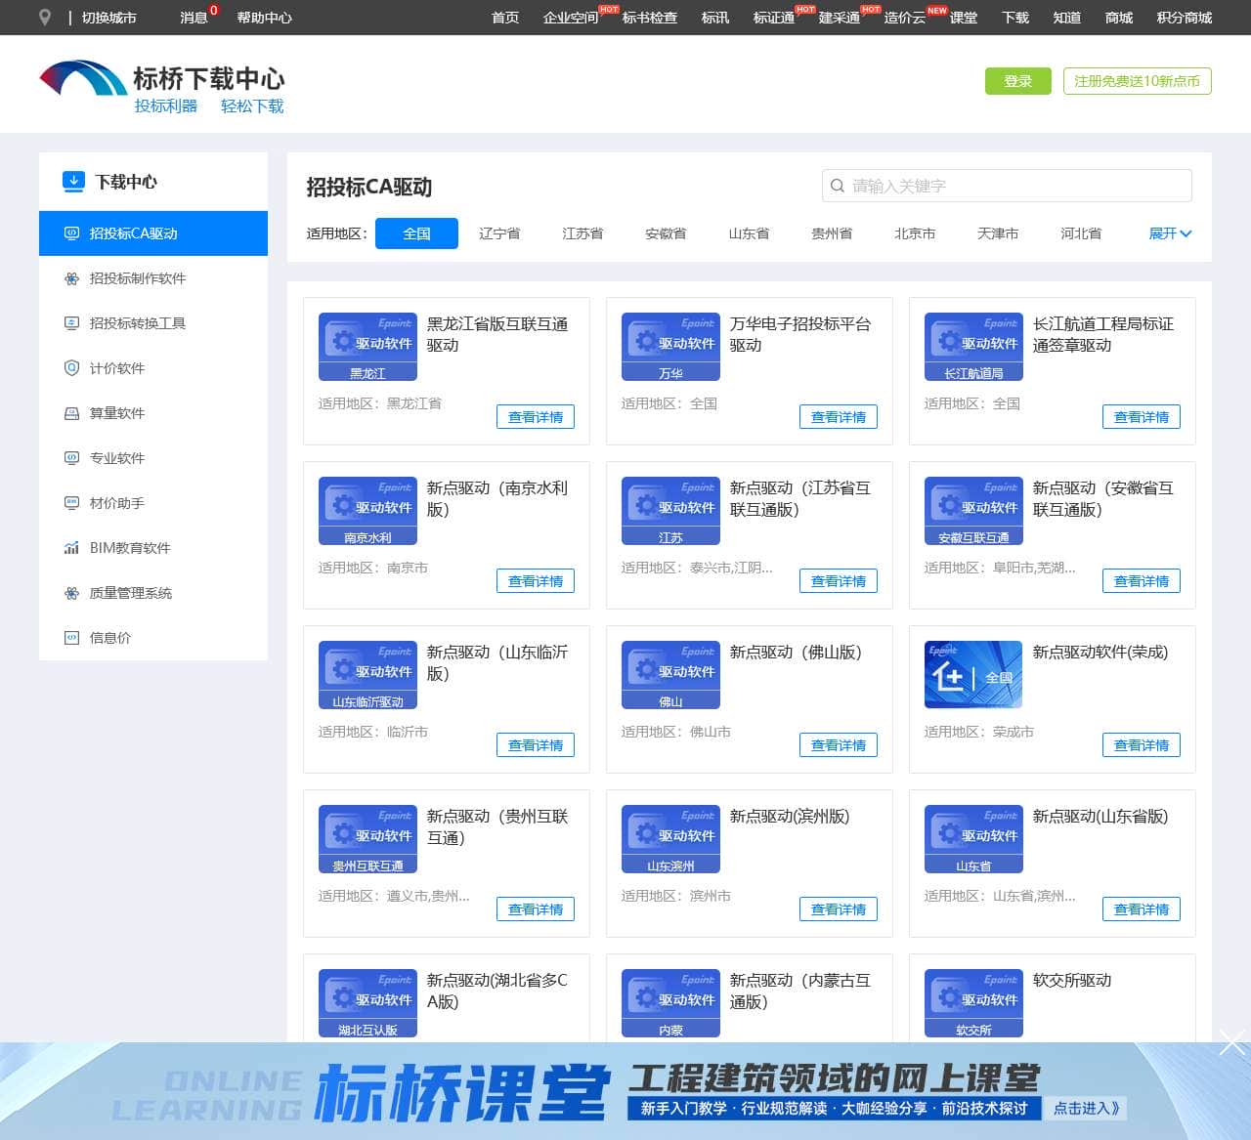Select the 全国 region filter
1251x1140 pixels.
[416, 233]
